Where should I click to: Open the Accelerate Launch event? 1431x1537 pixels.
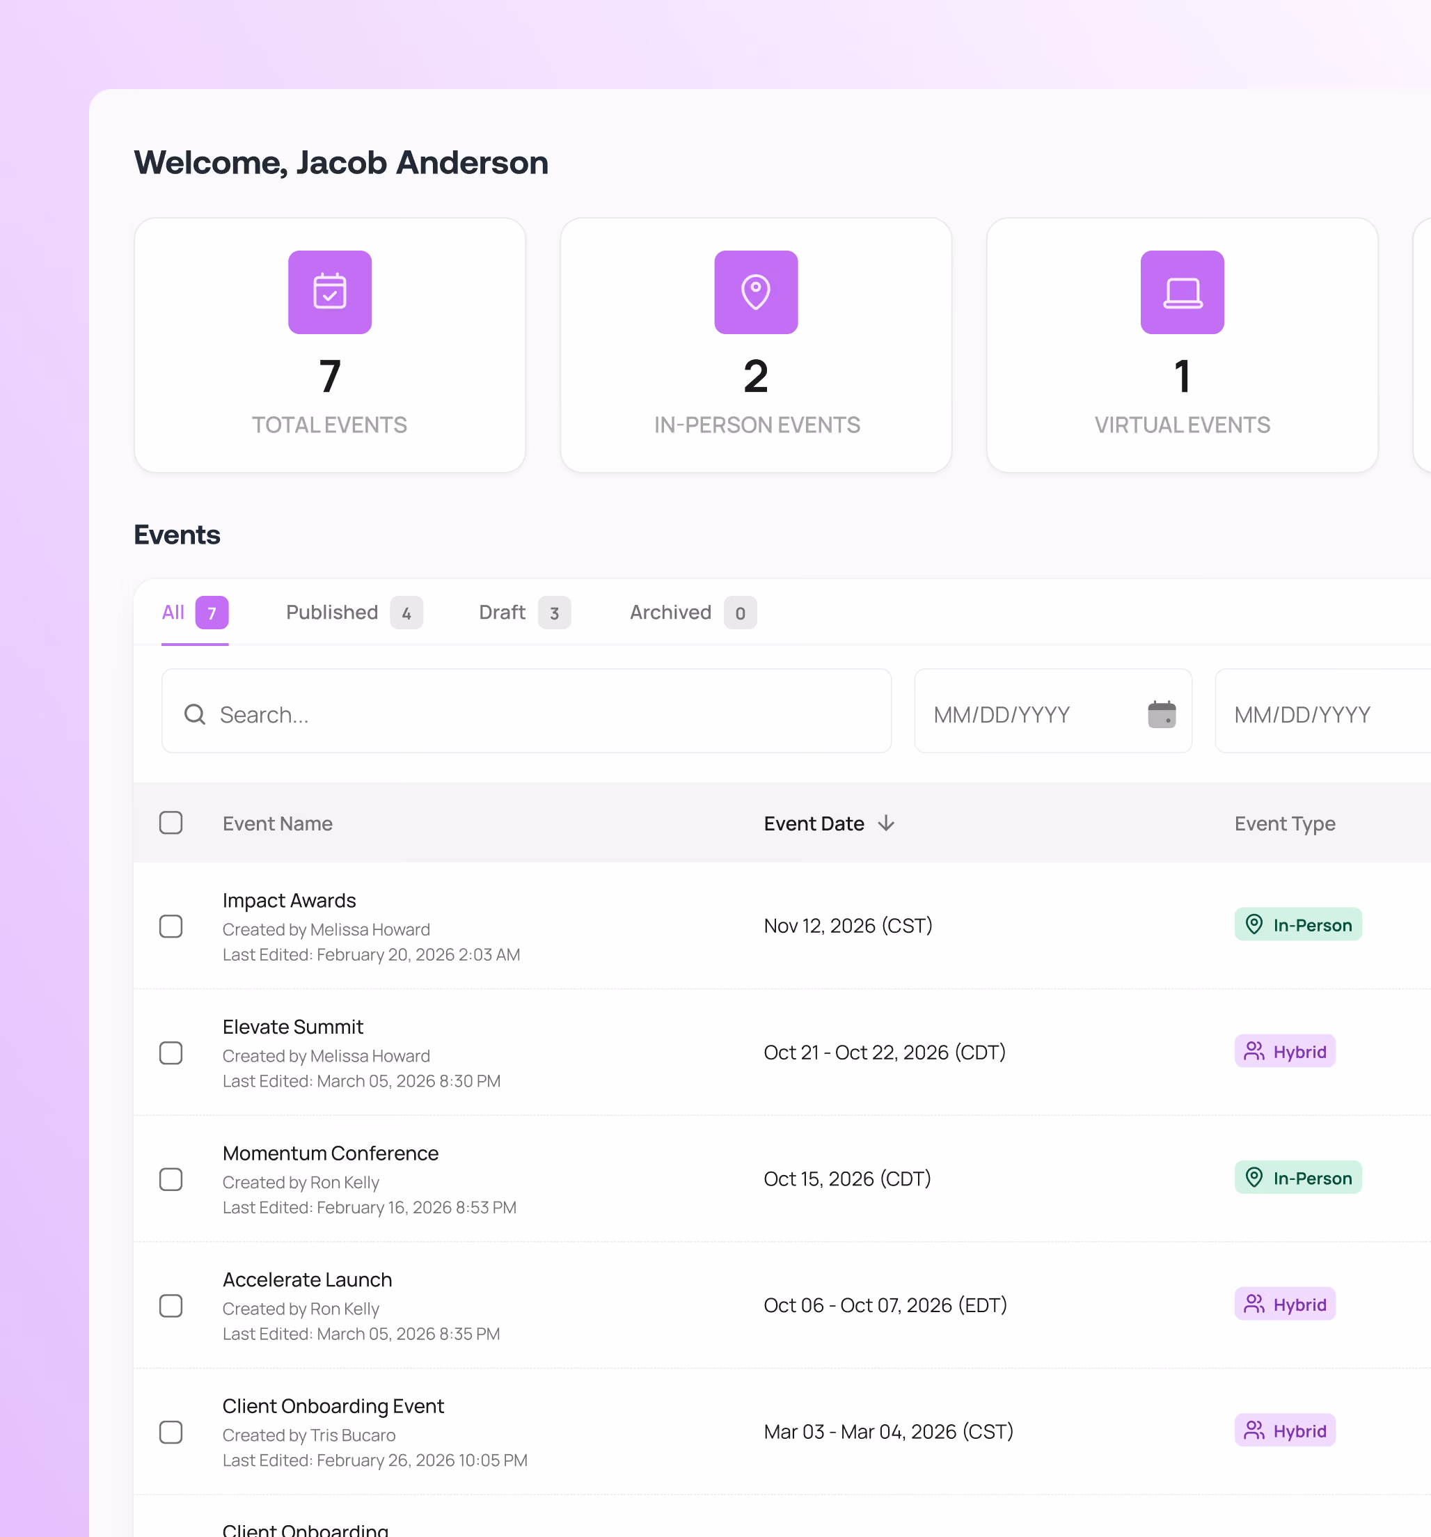point(307,1279)
